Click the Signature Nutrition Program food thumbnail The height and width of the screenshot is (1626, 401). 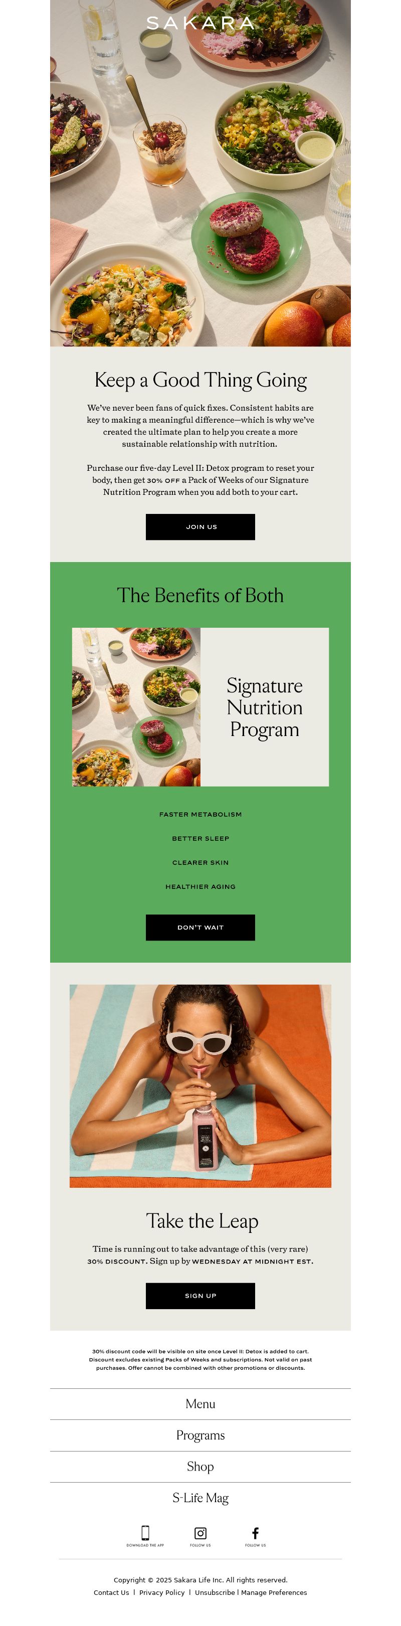click(x=136, y=707)
